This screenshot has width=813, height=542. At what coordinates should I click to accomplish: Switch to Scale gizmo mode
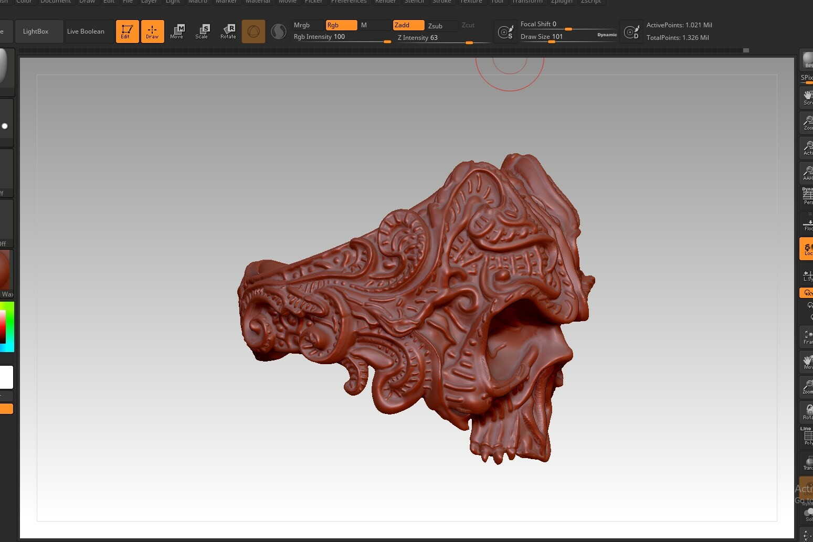coord(202,31)
